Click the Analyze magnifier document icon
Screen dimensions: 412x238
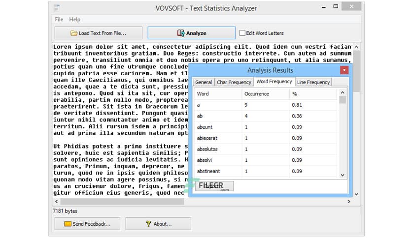tap(181, 33)
